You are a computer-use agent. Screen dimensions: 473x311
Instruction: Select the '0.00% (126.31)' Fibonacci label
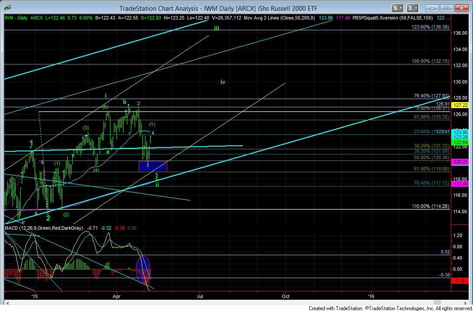[x=433, y=109]
